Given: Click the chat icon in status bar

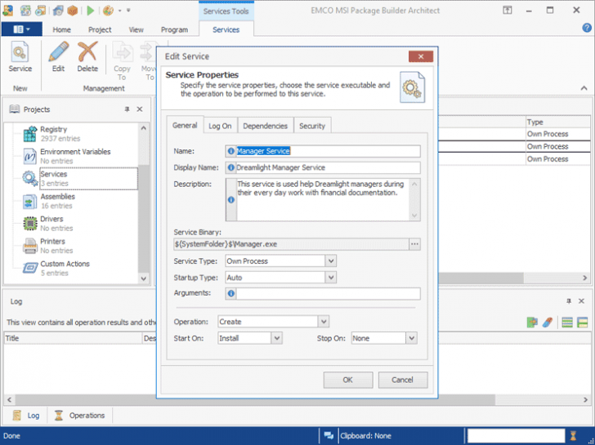Looking at the screenshot, I should tap(329, 435).
